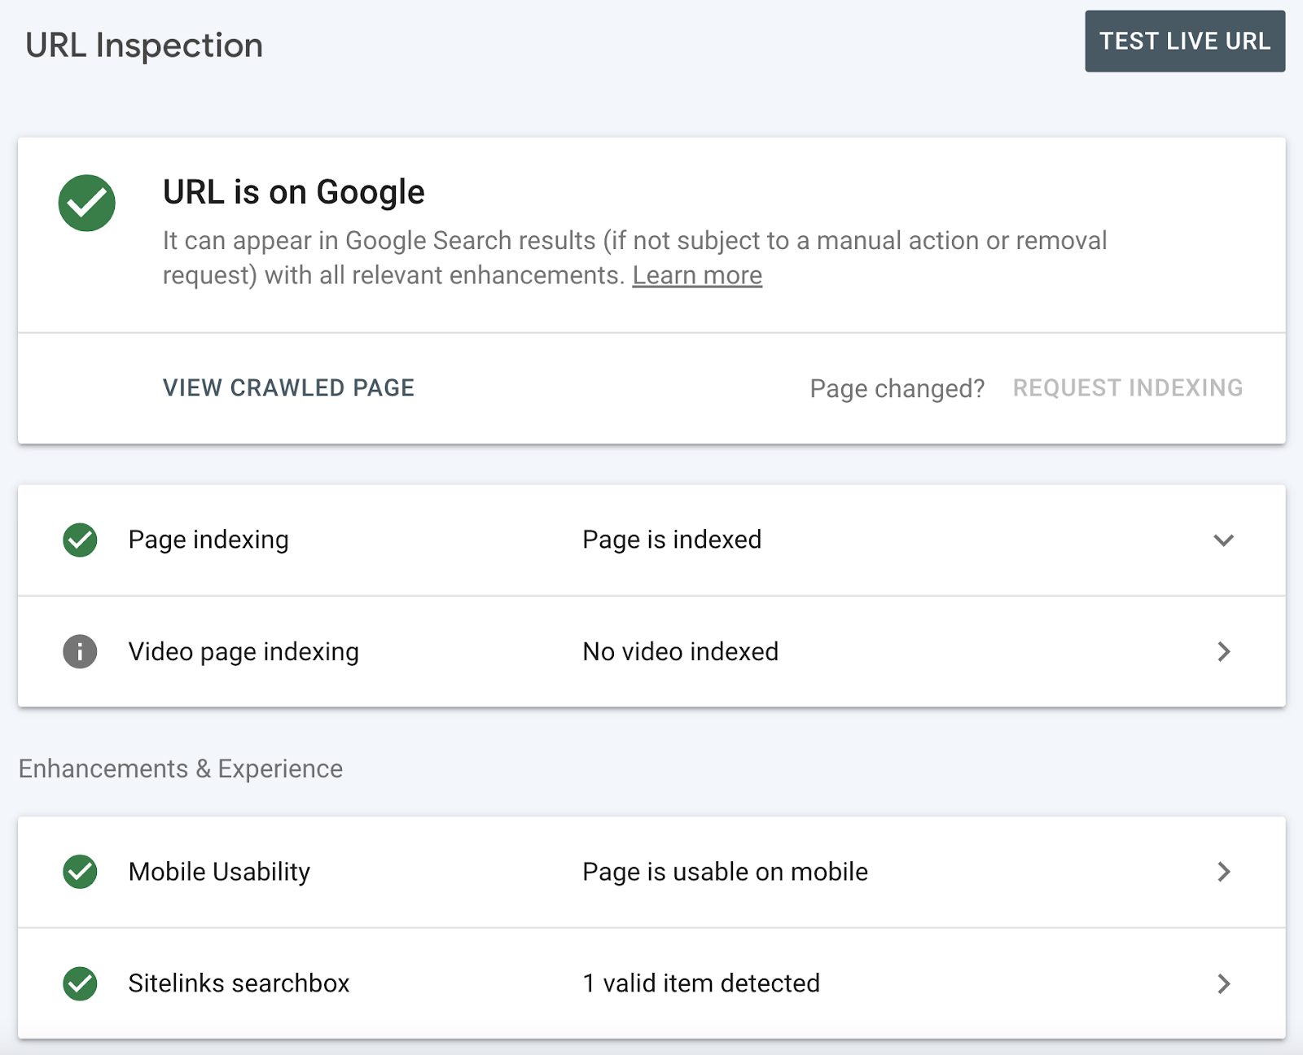
Task: Click the green checkmark for Sitelinks searchbox
Action: 79,983
